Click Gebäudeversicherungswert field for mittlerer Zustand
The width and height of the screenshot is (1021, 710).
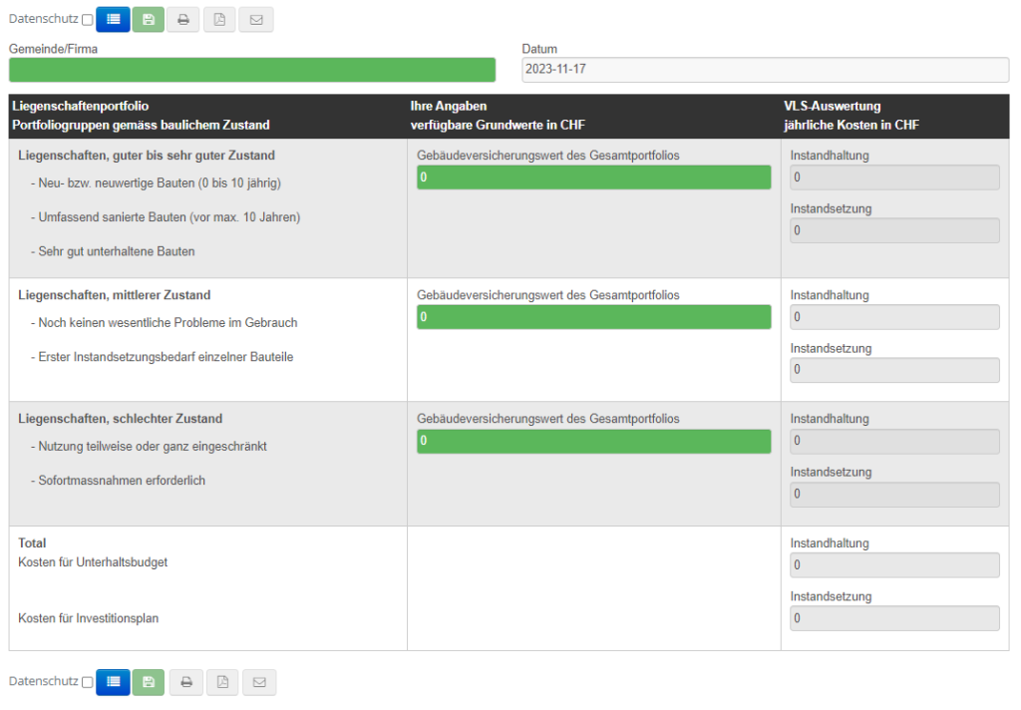[x=593, y=317]
